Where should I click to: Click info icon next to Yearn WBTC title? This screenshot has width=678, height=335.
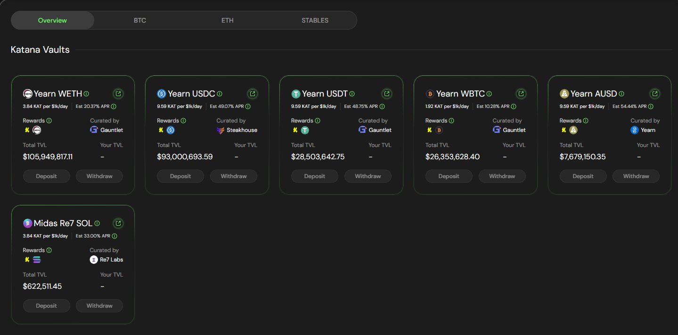tap(489, 94)
